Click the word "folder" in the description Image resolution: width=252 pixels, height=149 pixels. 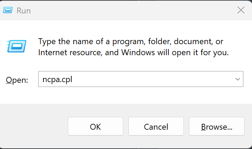click(159, 42)
